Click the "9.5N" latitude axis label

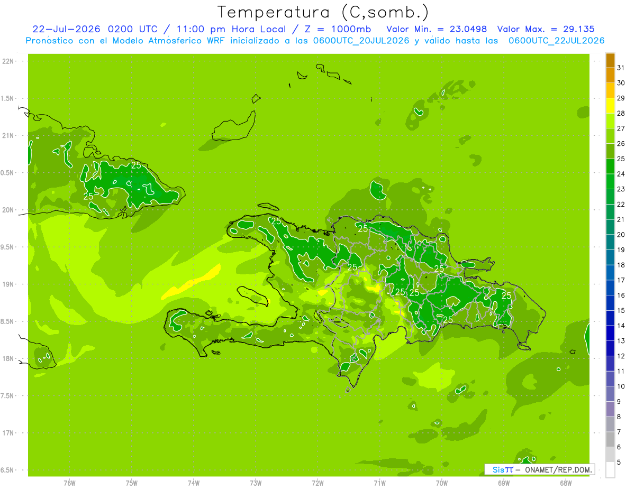tap(8, 247)
